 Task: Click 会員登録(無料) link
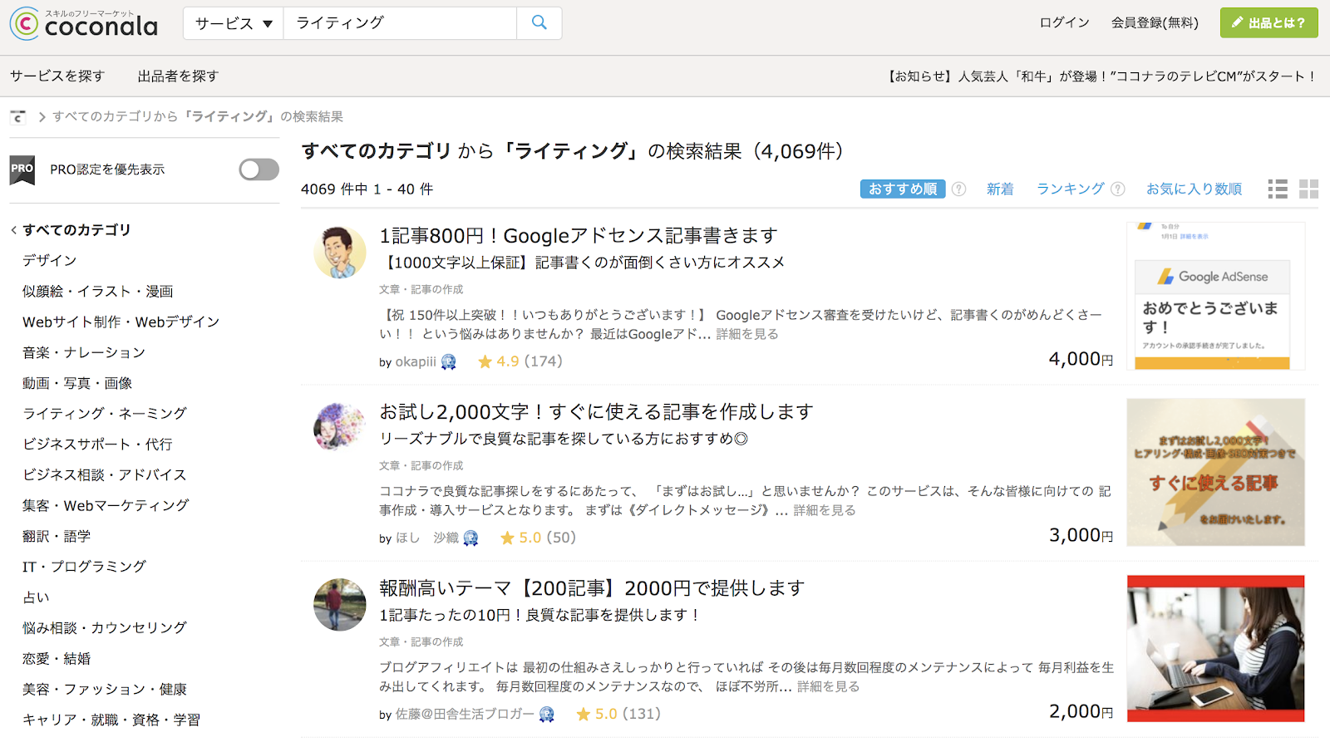tap(1155, 23)
